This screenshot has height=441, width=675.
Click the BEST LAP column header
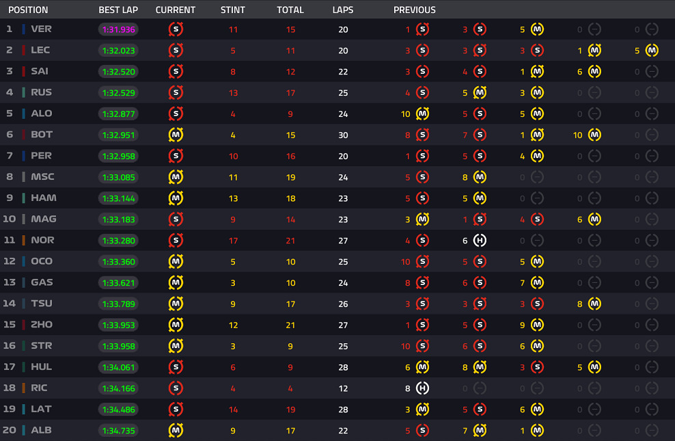pyautogui.click(x=118, y=10)
